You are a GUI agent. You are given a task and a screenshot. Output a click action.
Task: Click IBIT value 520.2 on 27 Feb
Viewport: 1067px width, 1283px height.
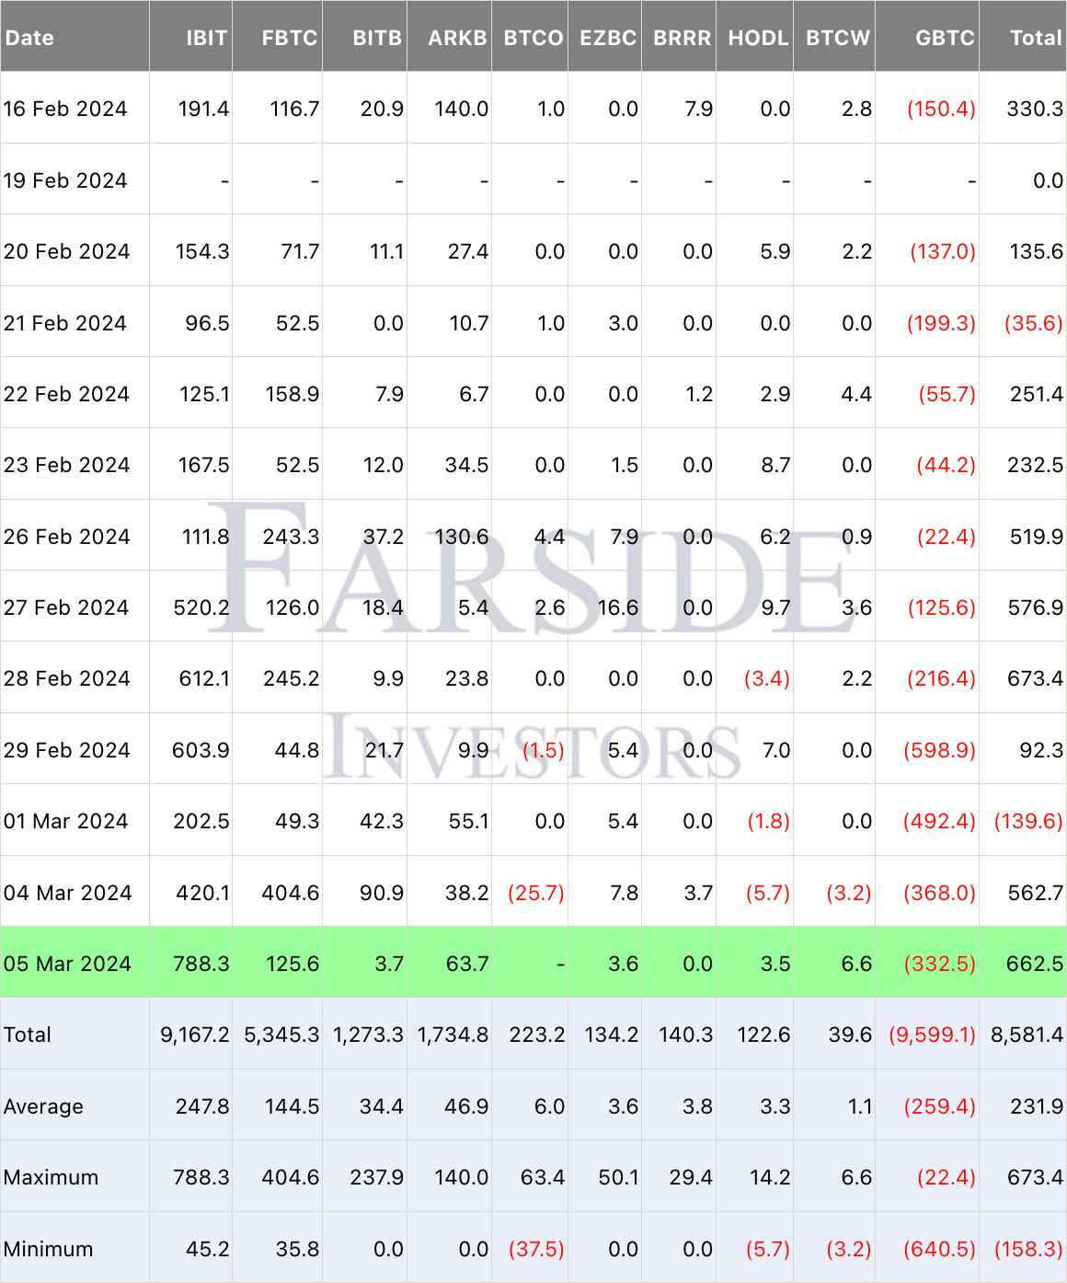click(201, 607)
